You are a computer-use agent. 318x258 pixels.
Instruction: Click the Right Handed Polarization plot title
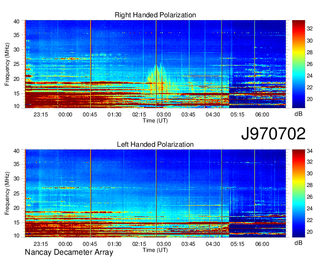pyautogui.click(x=155, y=15)
